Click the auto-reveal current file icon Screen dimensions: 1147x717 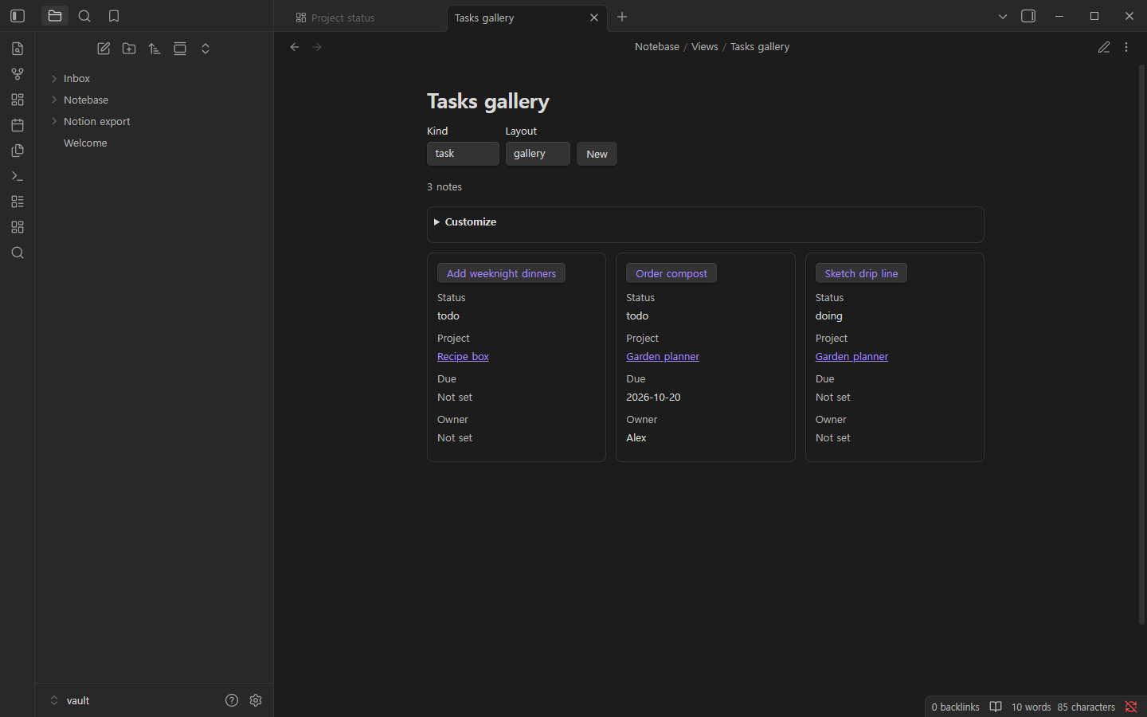click(180, 49)
